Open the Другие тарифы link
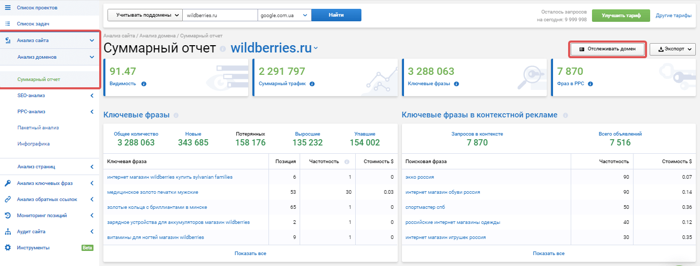The width and height of the screenshot is (700, 266). [x=674, y=16]
